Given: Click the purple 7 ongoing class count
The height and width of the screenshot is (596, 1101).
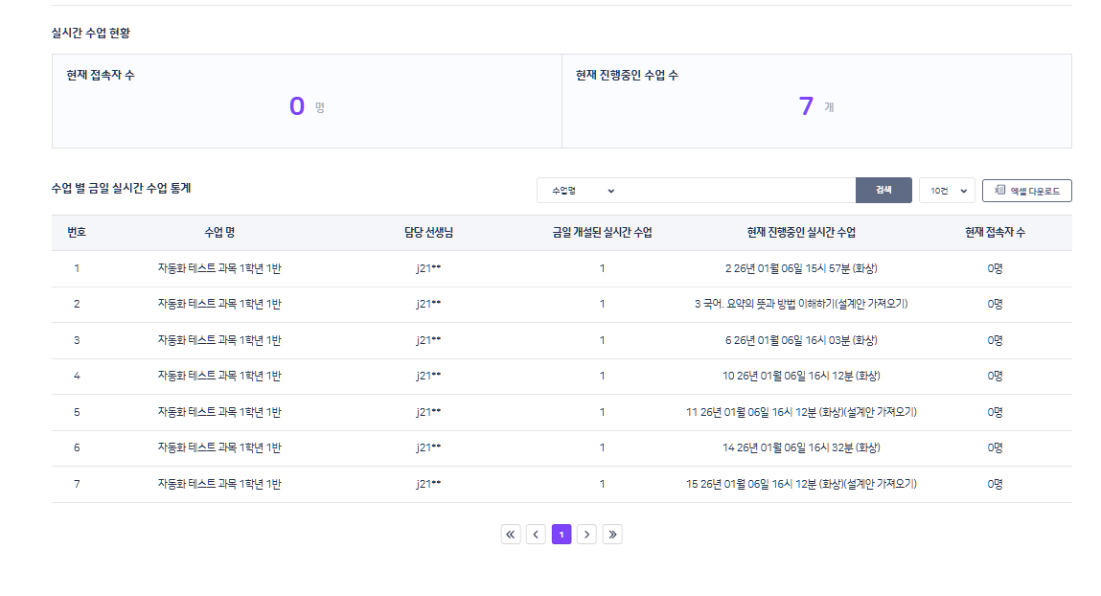Looking at the screenshot, I should click(806, 106).
